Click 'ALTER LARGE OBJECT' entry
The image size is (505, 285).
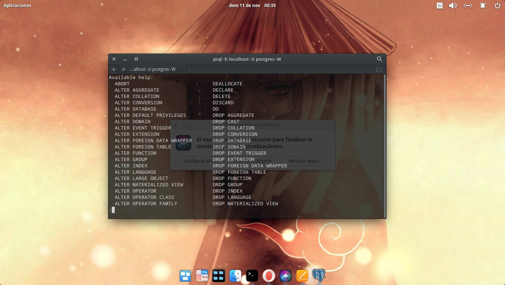(x=141, y=178)
